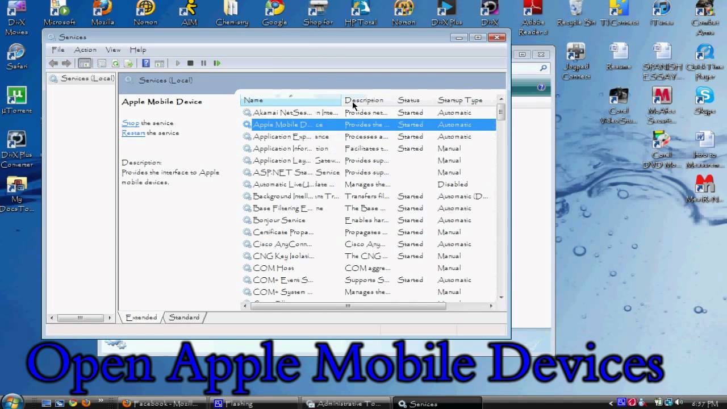Open the View menu

click(113, 49)
